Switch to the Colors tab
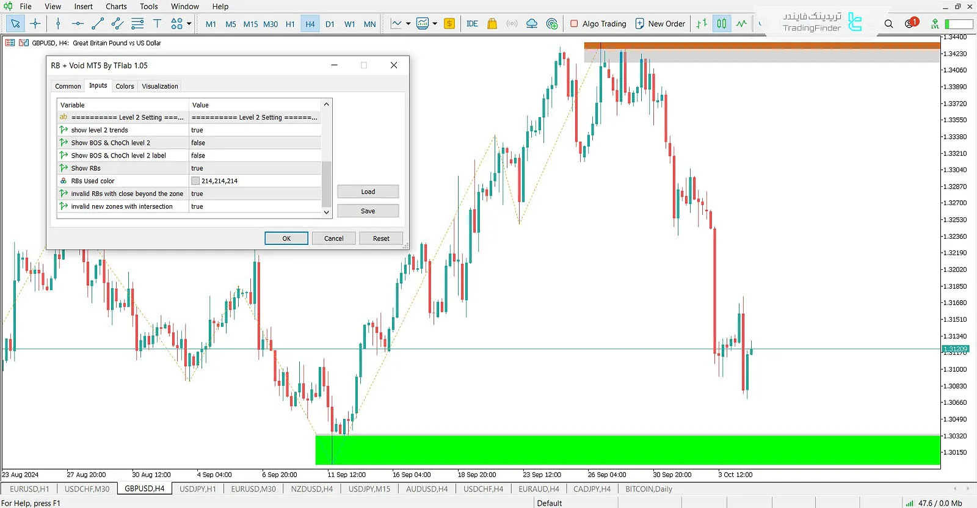The height and width of the screenshot is (508, 977). point(125,86)
